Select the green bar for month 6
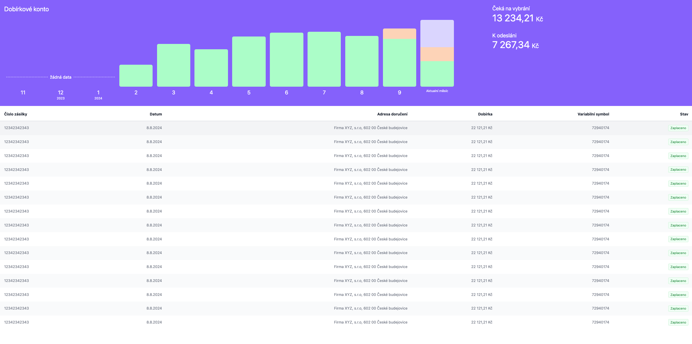Image resolution: width=692 pixels, height=344 pixels. coord(286,60)
